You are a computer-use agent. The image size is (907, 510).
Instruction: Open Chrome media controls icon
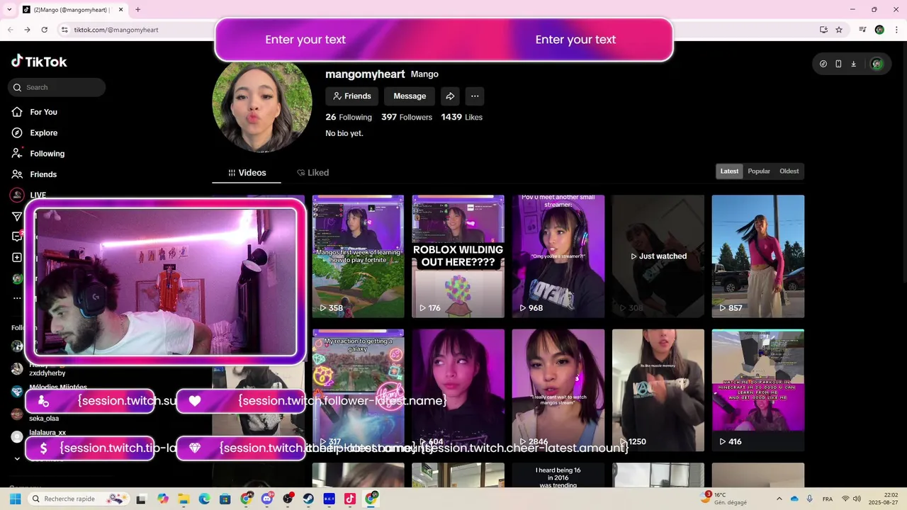[862, 30]
